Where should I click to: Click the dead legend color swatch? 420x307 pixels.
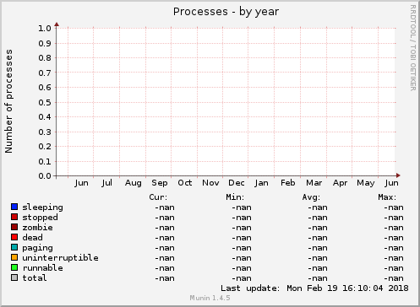coord(14,237)
